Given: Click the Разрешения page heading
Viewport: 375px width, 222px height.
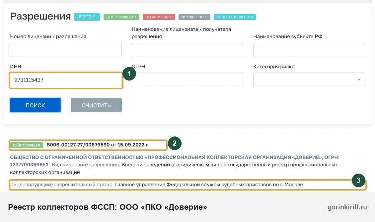Looking at the screenshot, I should coord(40,16).
